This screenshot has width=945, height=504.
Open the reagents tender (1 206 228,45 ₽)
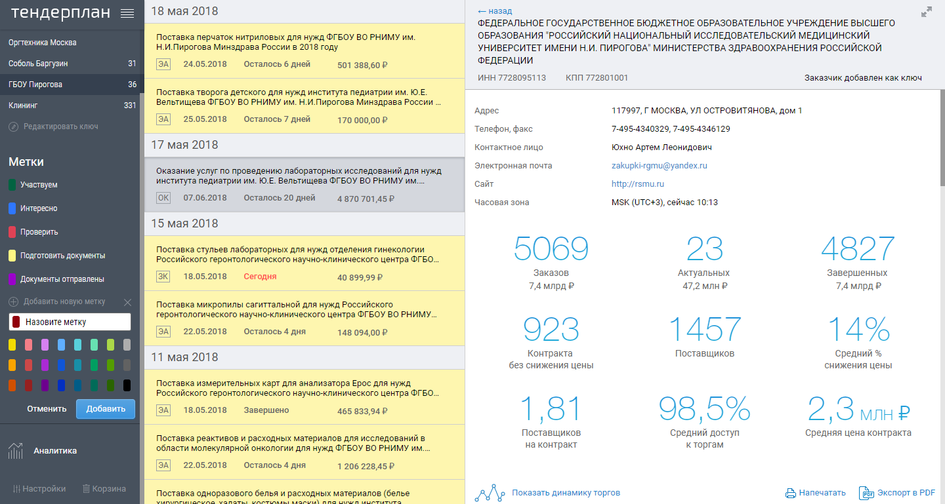(x=304, y=452)
